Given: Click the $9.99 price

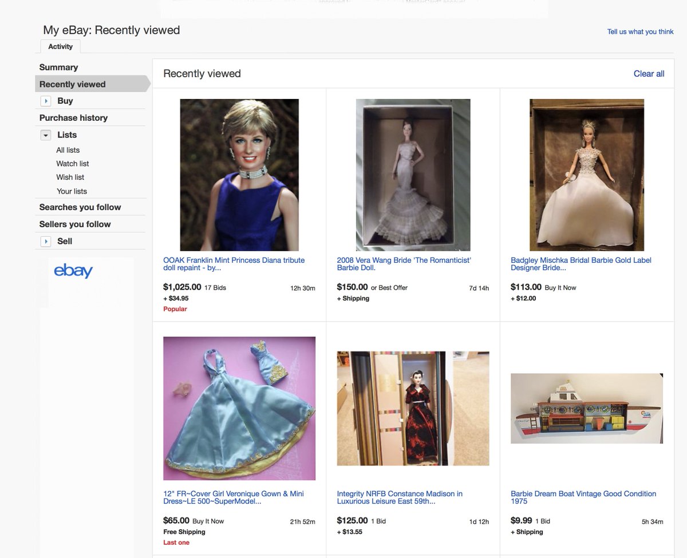Looking at the screenshot, I should click(x=522, y=521).
